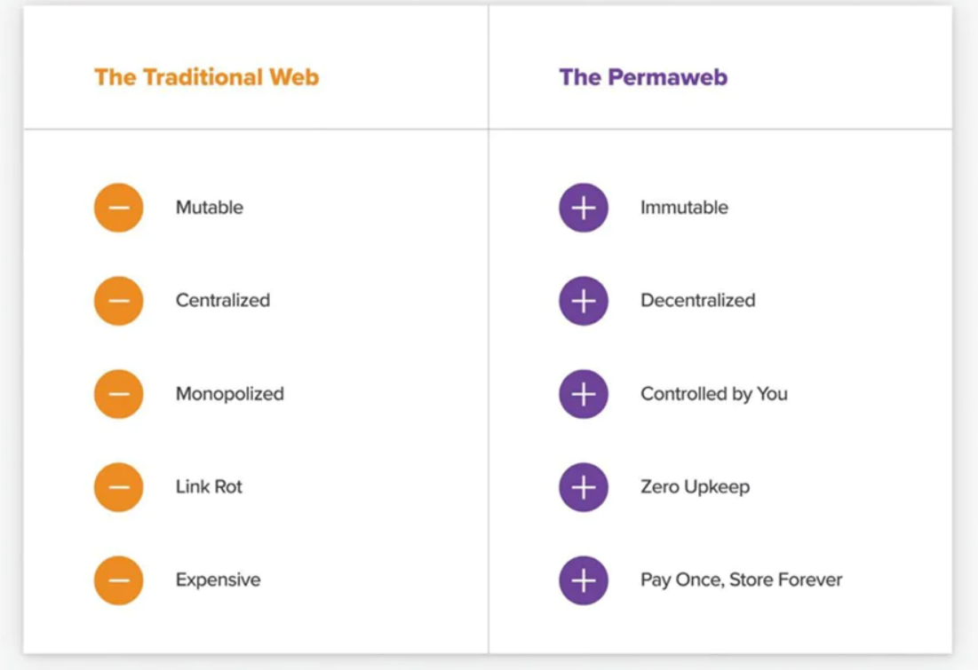The height and width of the screenshot is (670, 978).
Task: Click the Zero Upkeep label text
Action: 696,487
